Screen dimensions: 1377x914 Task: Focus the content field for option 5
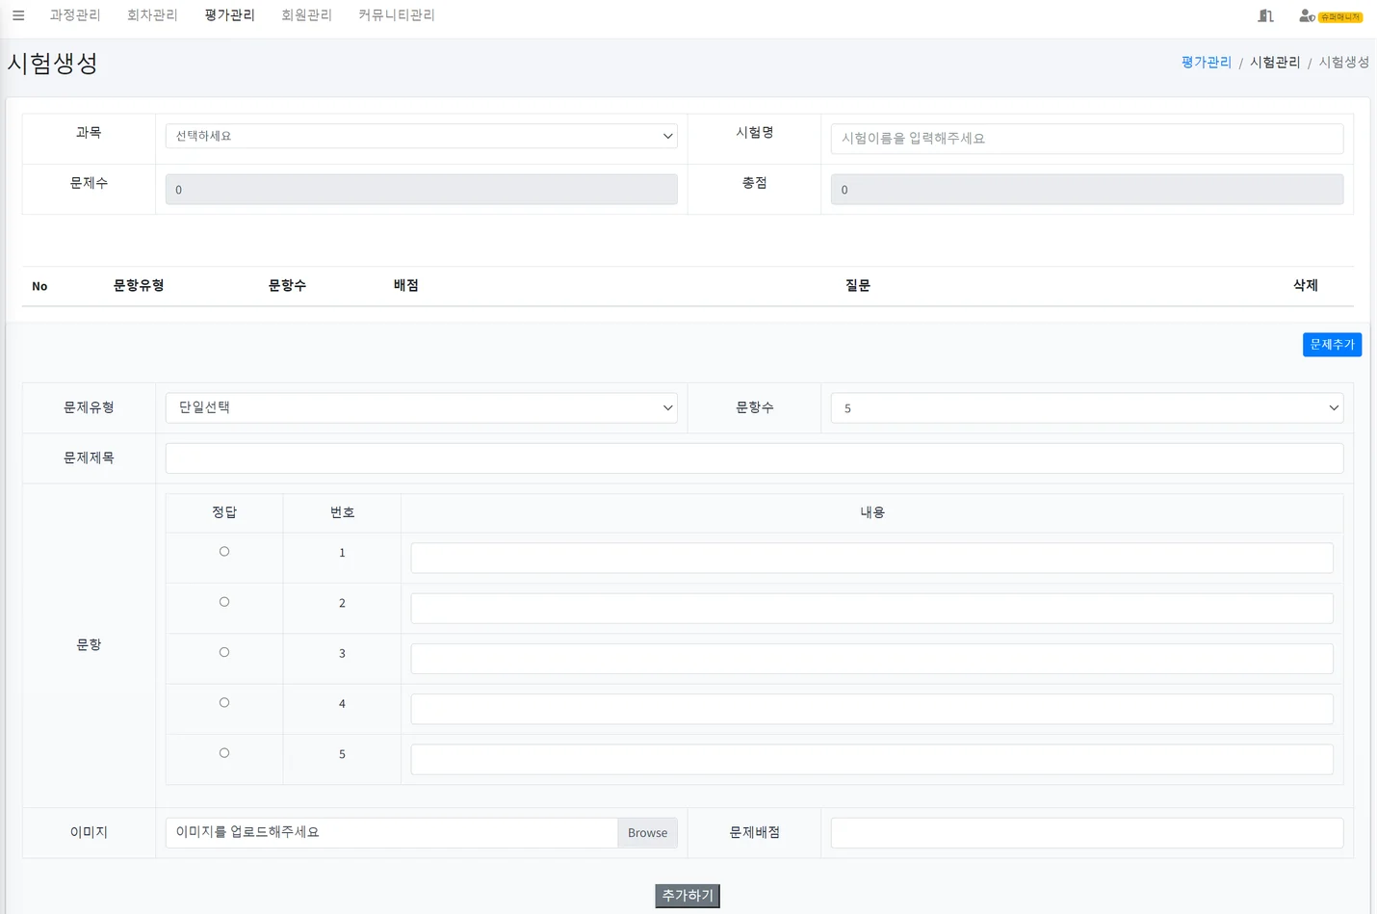[x=871, y=759]
